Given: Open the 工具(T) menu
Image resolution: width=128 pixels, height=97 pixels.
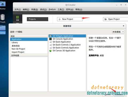Looking at the screenshot, I should pyautogui.click(x=61, y=9).
